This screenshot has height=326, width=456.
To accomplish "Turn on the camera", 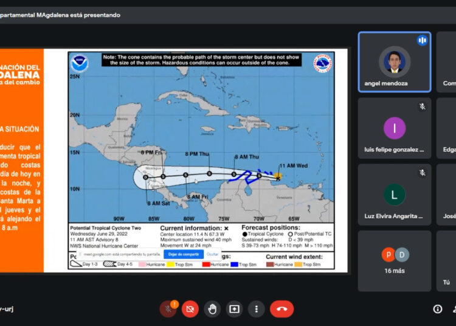I will 190,309.
